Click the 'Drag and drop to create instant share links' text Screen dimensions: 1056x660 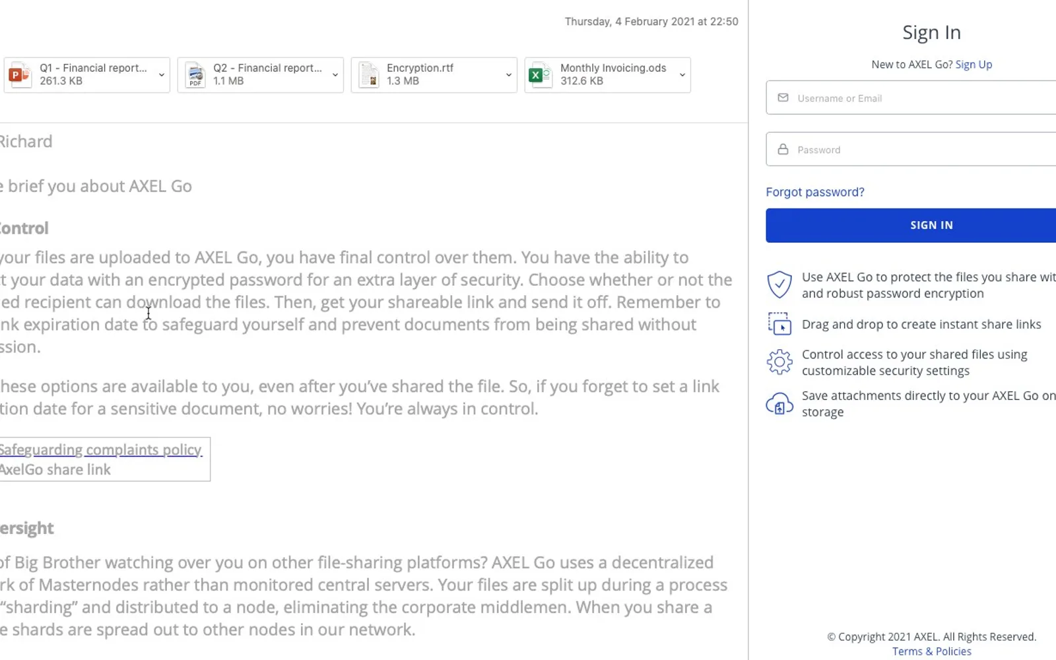[921, 324]
